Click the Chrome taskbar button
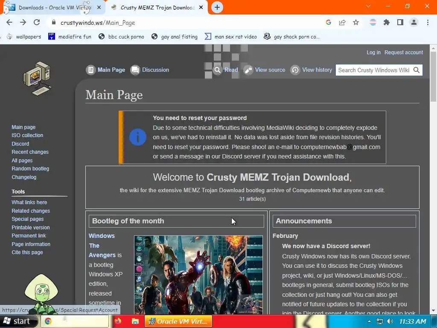Screen dimensions: 437x328 [x=75, y=321]
